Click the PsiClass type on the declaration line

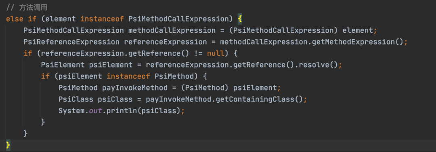[x=76, y=99]
